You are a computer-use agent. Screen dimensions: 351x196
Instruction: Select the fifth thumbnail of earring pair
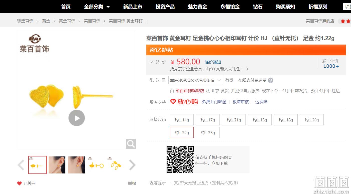[115, 165]
